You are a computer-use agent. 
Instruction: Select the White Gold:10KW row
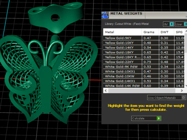[x=144, y=76]
